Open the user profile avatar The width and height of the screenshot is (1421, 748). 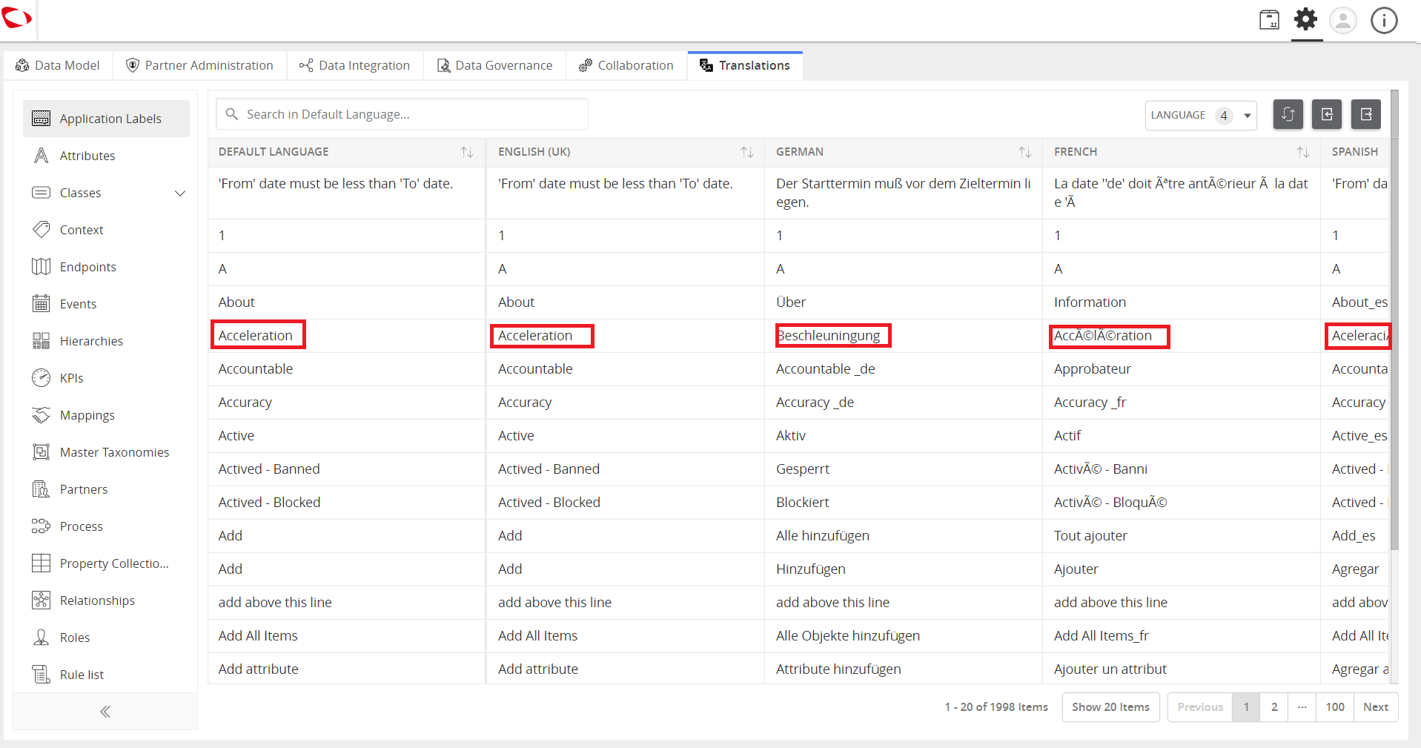(1343, 20)
